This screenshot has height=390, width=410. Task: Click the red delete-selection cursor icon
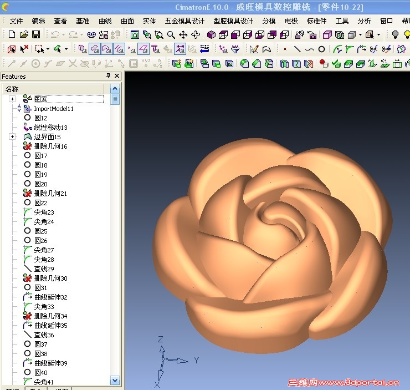24,49
